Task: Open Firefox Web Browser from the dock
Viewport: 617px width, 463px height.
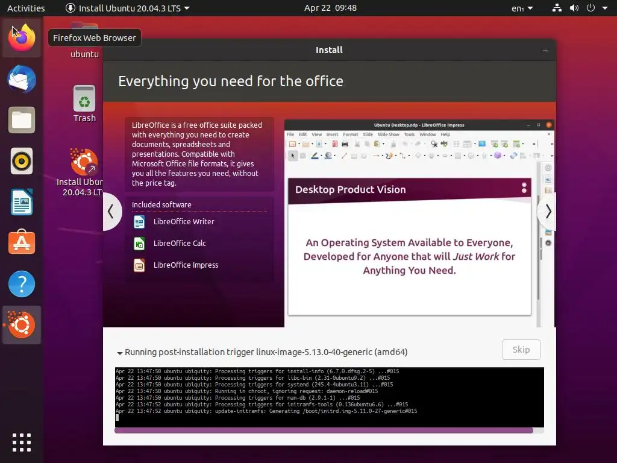Action: click(x=22, y=37)
